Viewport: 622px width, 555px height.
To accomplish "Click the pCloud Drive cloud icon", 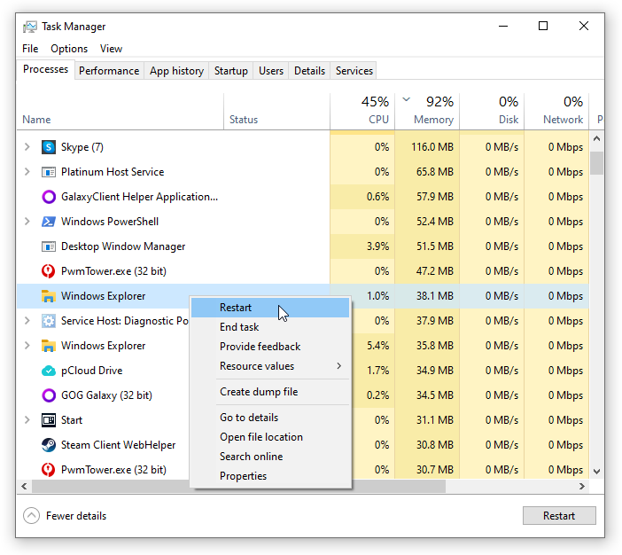I will pyautogui.click(x=49, y=371).
